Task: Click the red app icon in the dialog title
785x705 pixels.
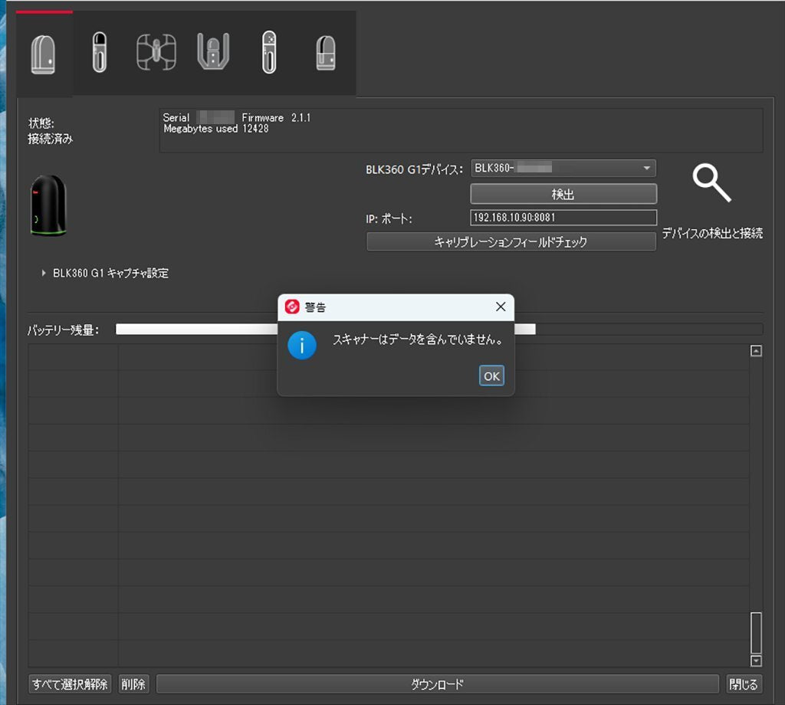Action: [x=292, y=307]
